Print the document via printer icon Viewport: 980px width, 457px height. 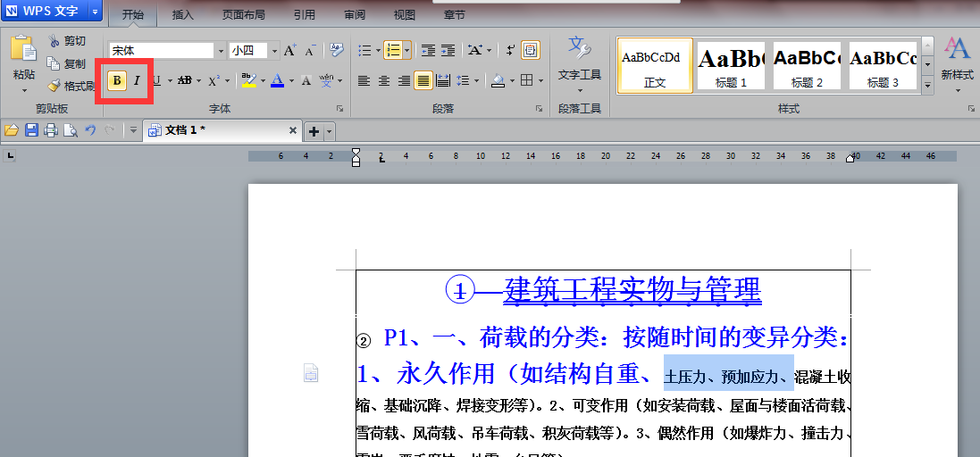pyautogui.click(x=51, y=130)
